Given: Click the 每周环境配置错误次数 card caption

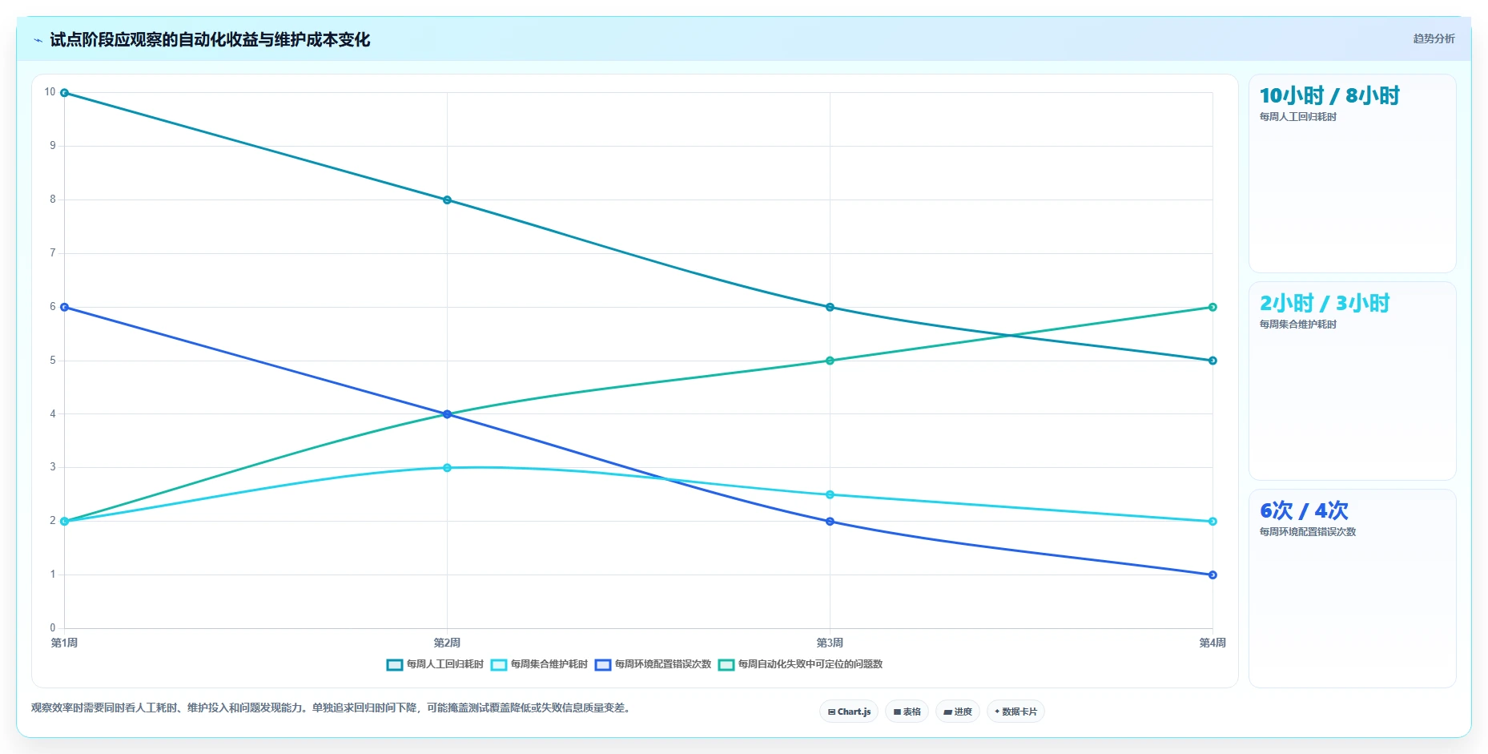Looking at the screenshot, I should (x=1307, y=532).
